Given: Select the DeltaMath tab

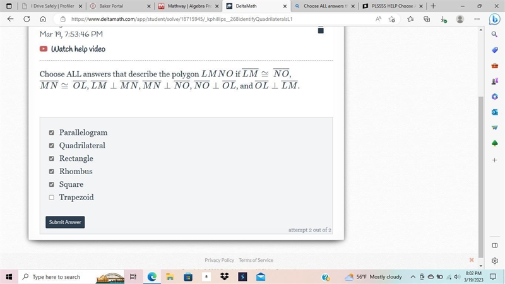Looking at the screenshot, I should tap(256, 6).
